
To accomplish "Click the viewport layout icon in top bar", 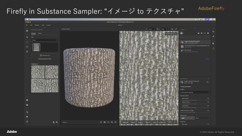I will click(x=172, y=29).
